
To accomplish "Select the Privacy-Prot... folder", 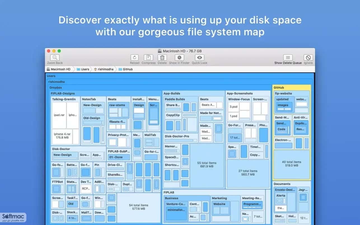I will (x=119, y=135).
